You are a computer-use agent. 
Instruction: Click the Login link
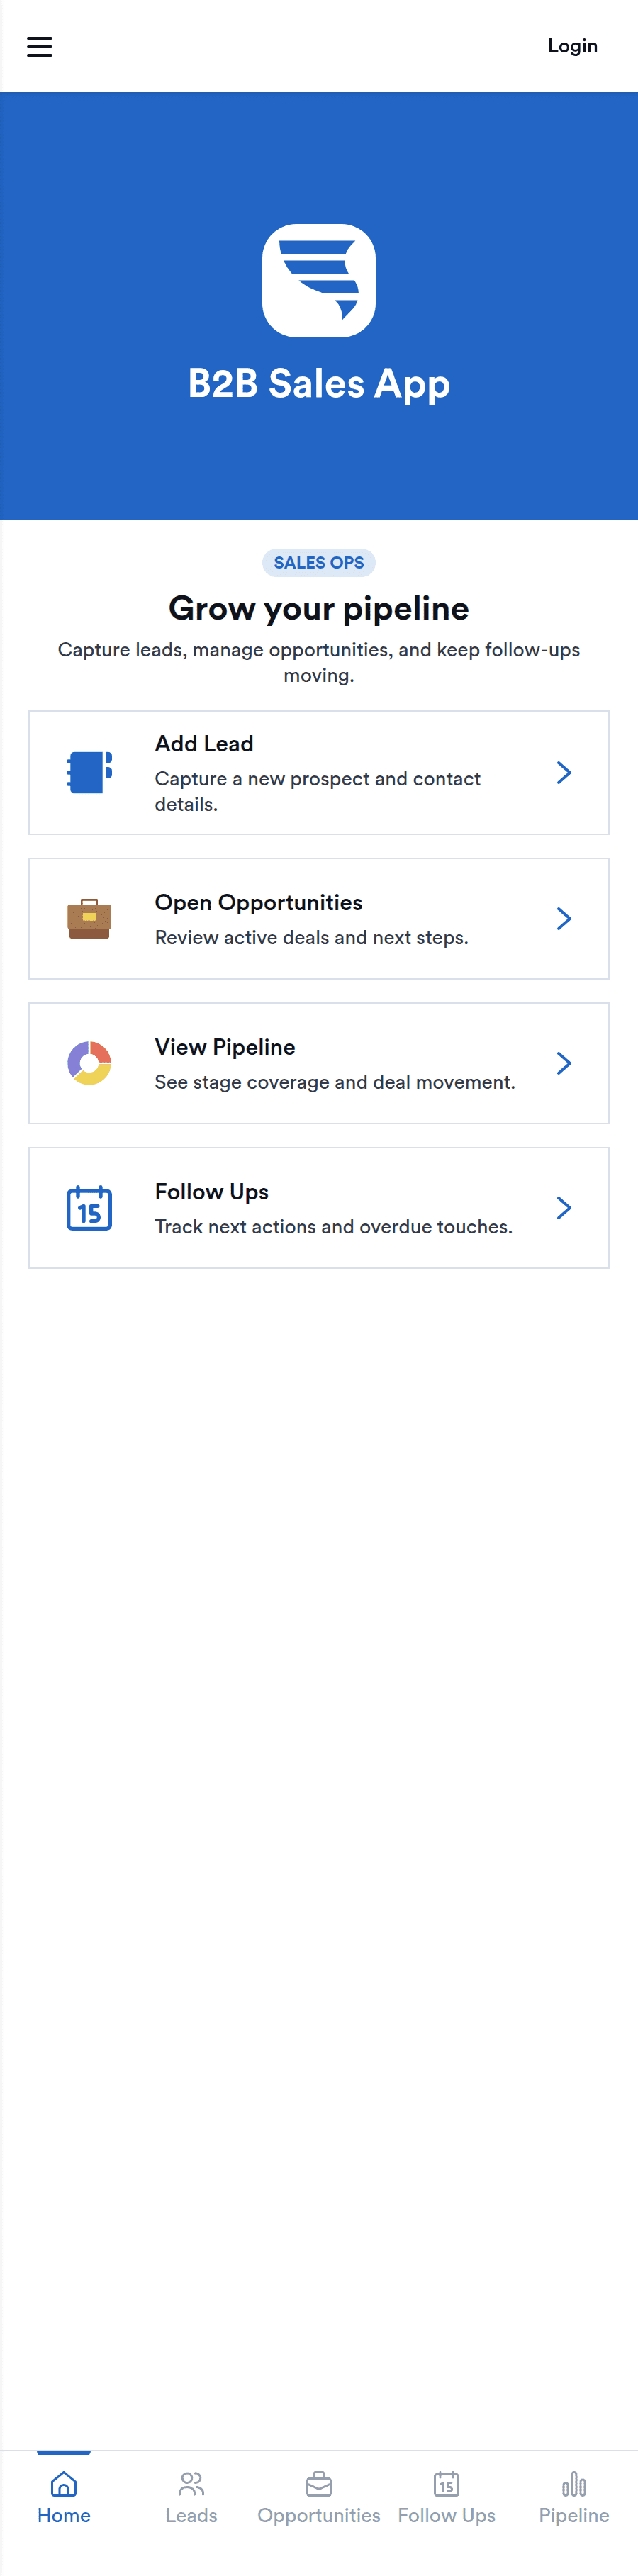pos(572,46)
